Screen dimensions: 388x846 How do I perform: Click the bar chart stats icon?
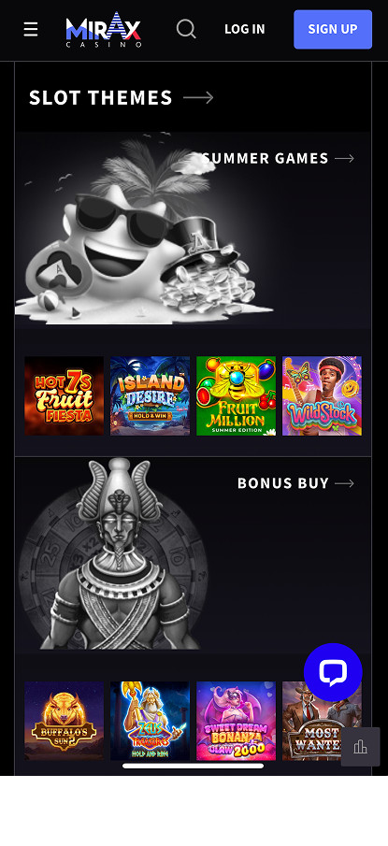(361, 747)
